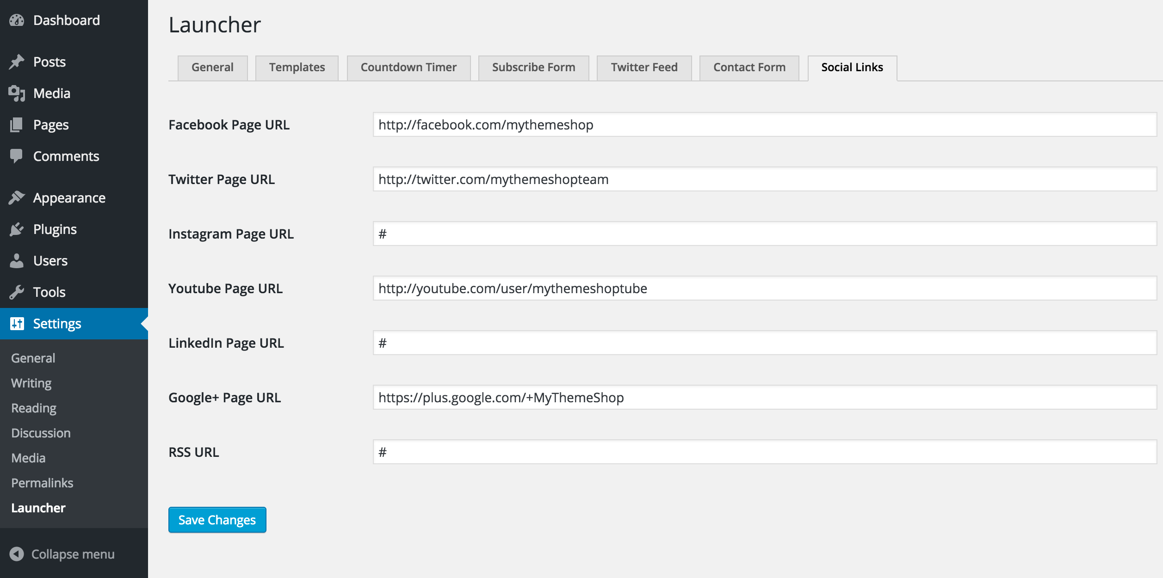Click the Google+ Page URL field

click(x=765, y=397)
